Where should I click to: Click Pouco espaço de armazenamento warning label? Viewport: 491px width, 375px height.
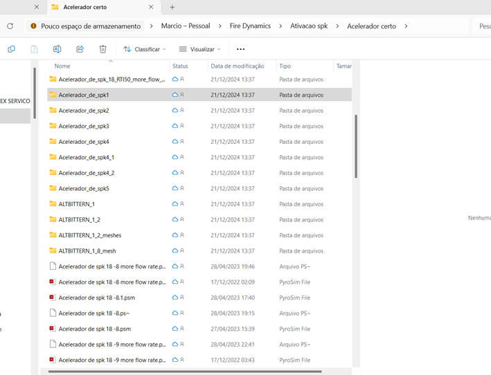tap(91, 26)
